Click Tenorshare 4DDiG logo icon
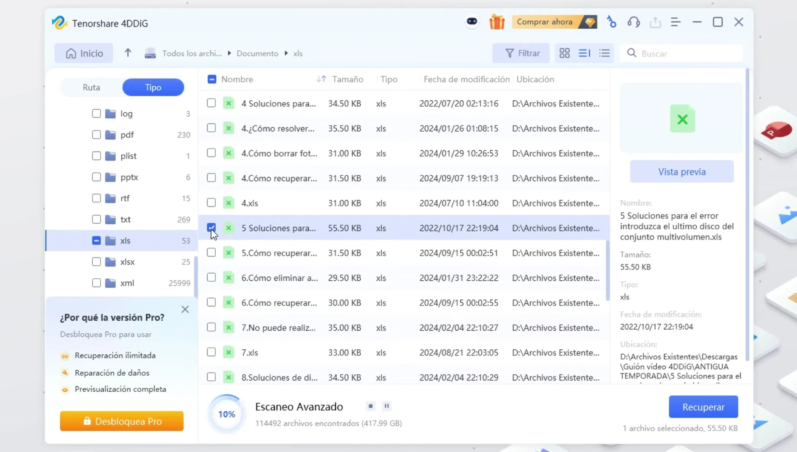 point(59,23)
